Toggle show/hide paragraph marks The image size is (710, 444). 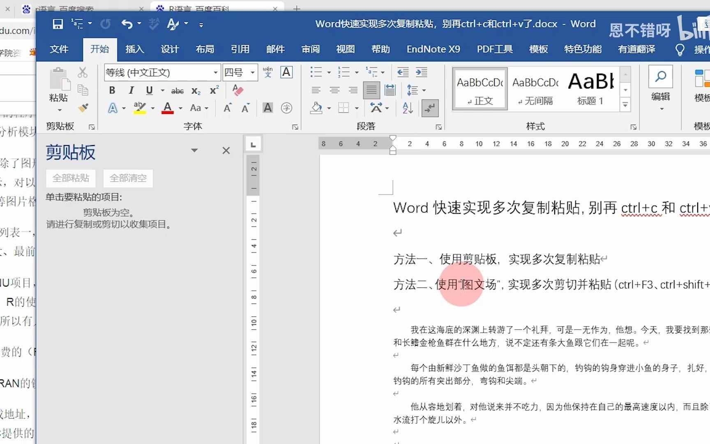click(430, 108)
